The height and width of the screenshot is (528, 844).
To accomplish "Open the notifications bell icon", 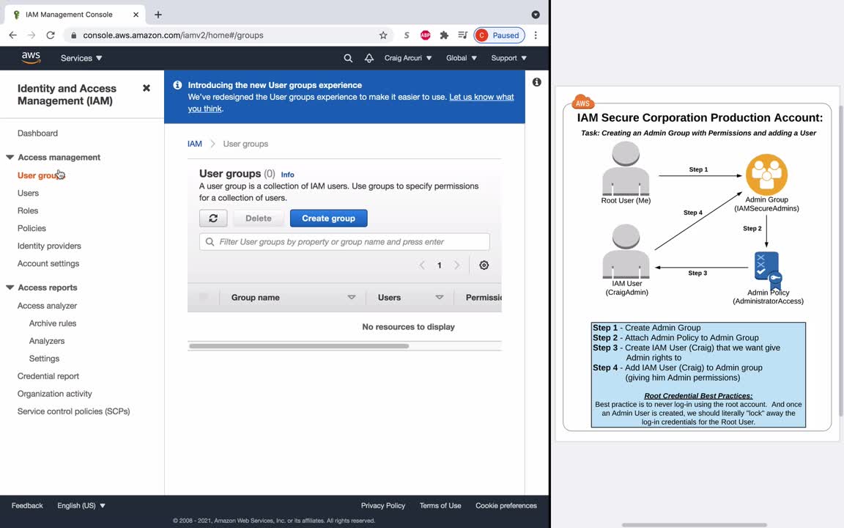I will (369, 58).
